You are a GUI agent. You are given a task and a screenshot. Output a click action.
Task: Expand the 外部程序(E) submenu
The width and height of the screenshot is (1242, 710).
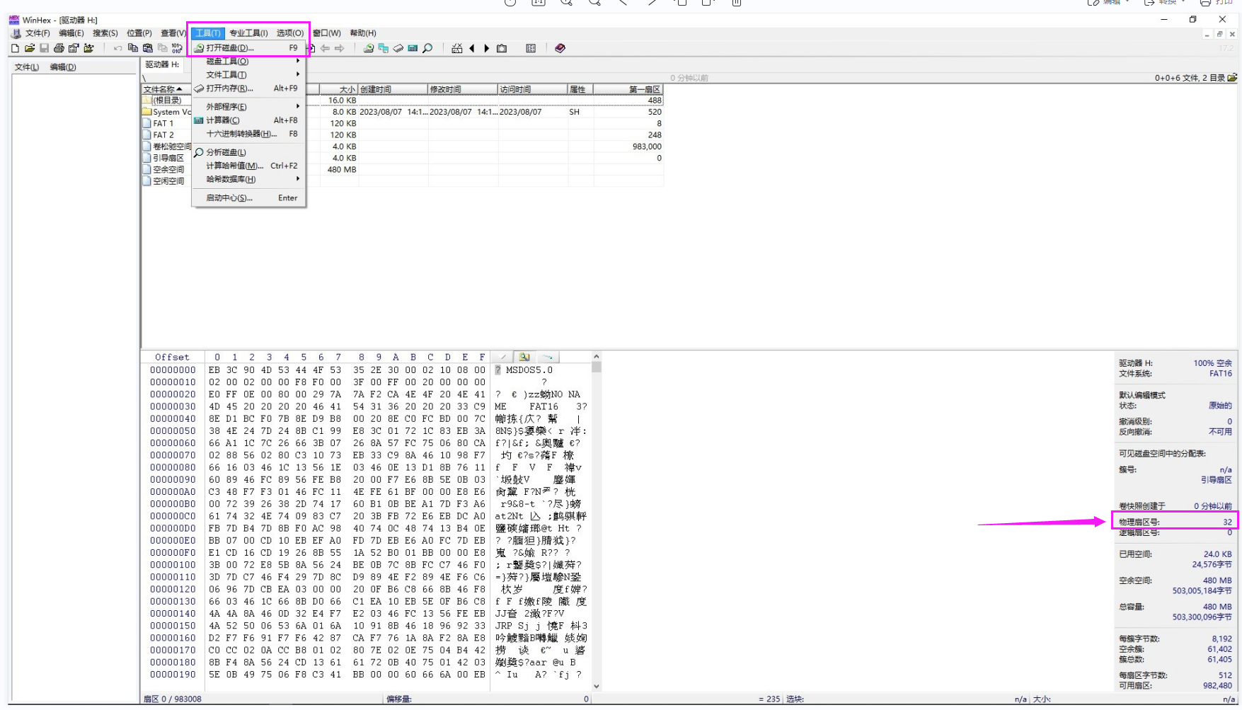coord(248,107)
